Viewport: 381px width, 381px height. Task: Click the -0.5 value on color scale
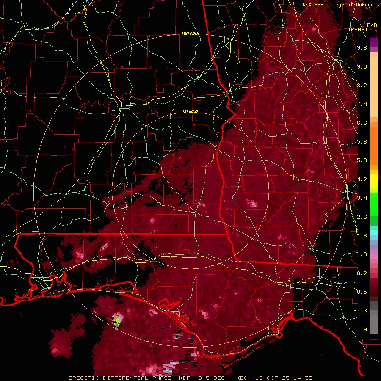360,292
